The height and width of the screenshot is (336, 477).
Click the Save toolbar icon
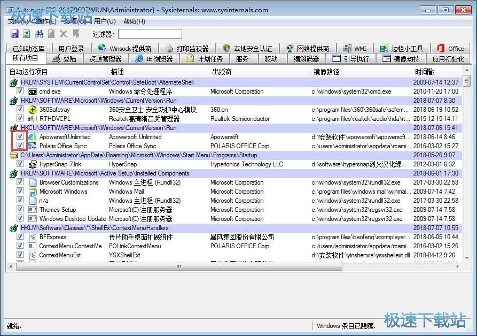15,34
